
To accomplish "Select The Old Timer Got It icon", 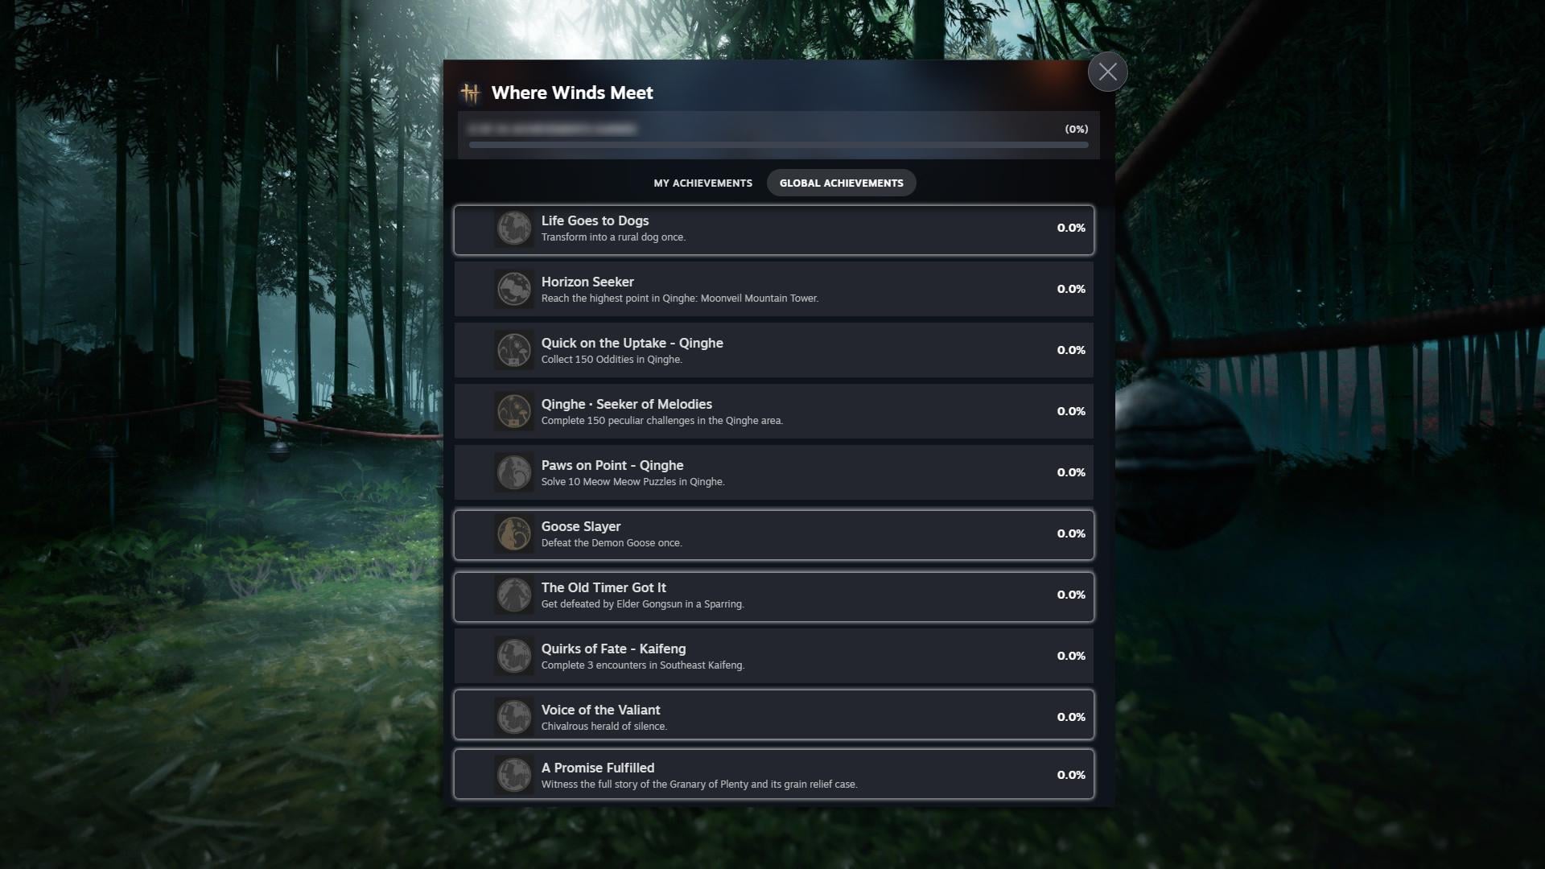I will click(x=513, y=595).
